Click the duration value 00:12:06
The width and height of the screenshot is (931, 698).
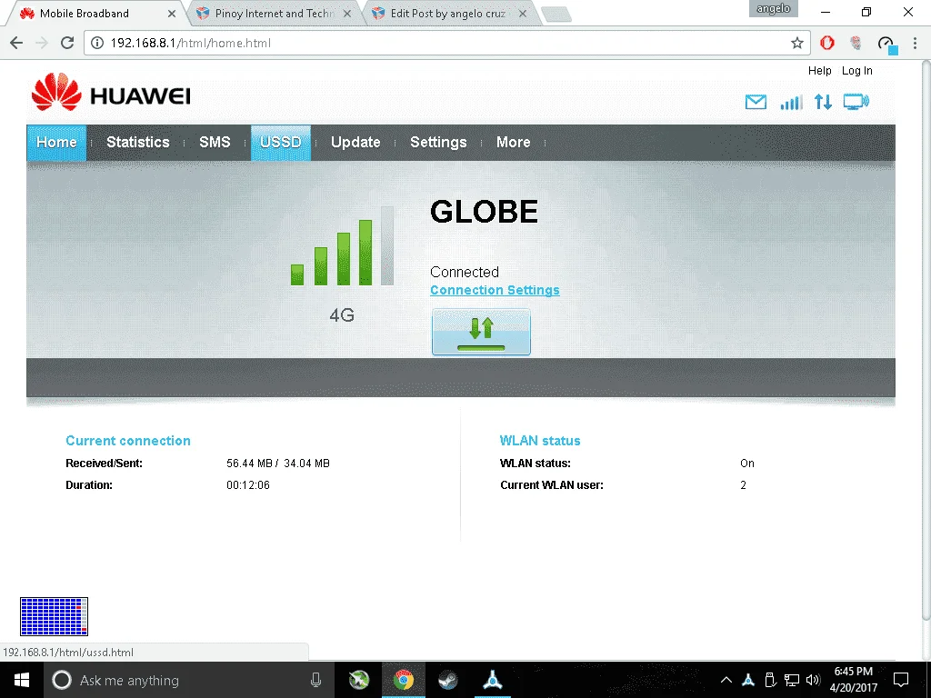tap(248, 485)
